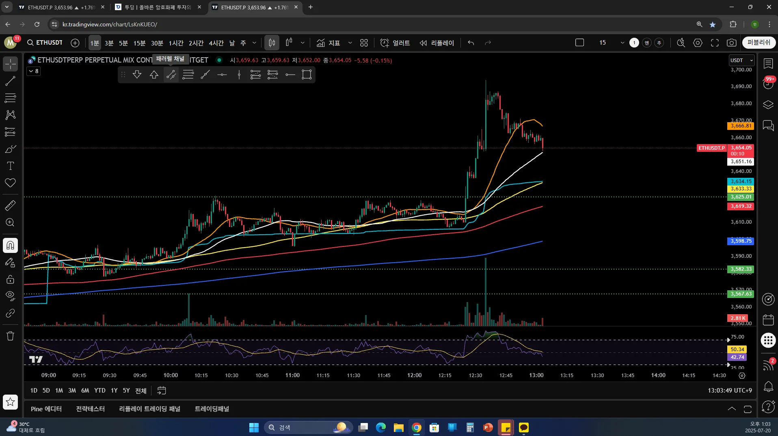Open the chat panel in right sidebar
The height and width of the screenshot is (436, 778).
768,125
